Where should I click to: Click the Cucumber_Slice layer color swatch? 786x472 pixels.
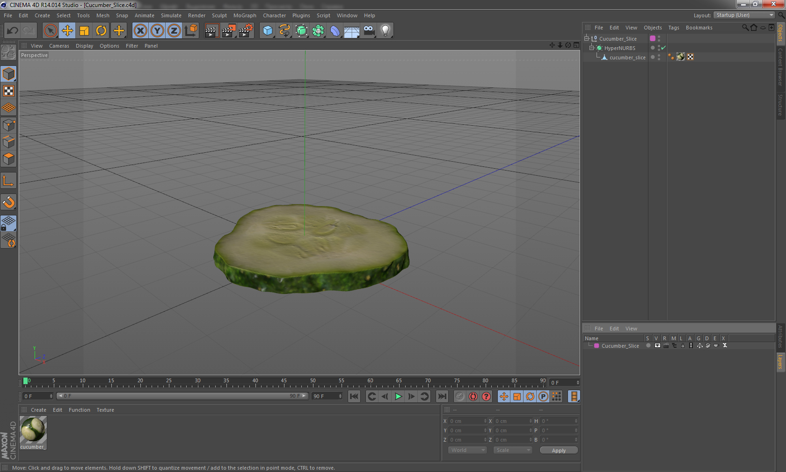click(x=653, y=38)
